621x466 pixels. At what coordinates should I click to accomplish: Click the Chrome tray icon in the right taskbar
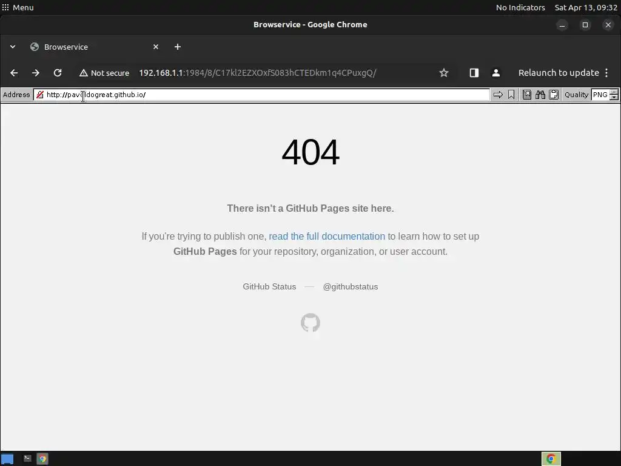coord(551,459)
